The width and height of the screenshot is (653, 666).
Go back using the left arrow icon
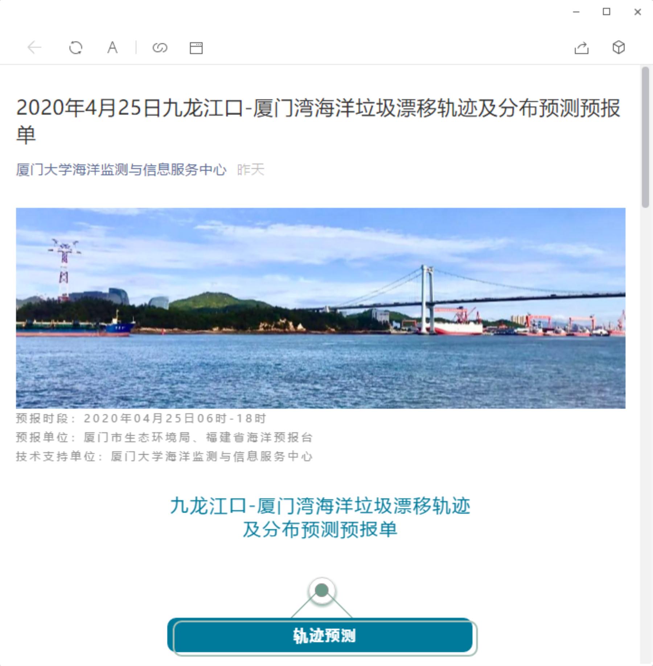point(35,47)
